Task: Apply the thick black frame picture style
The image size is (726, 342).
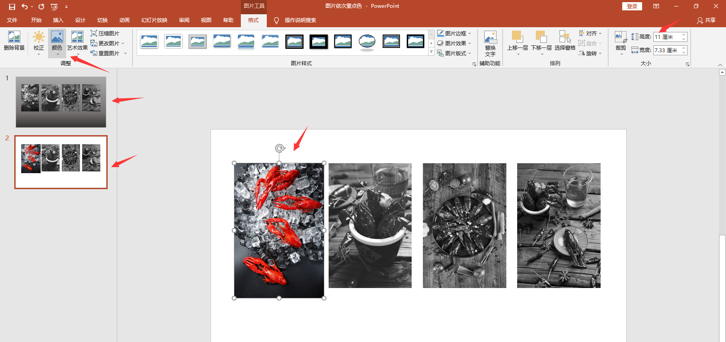Action: (x=319, y=41)
